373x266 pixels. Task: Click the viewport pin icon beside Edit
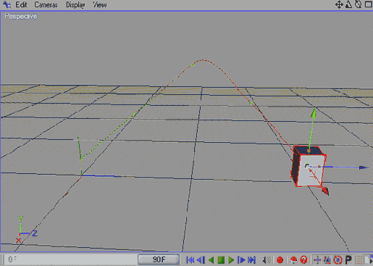coord(7,4)
